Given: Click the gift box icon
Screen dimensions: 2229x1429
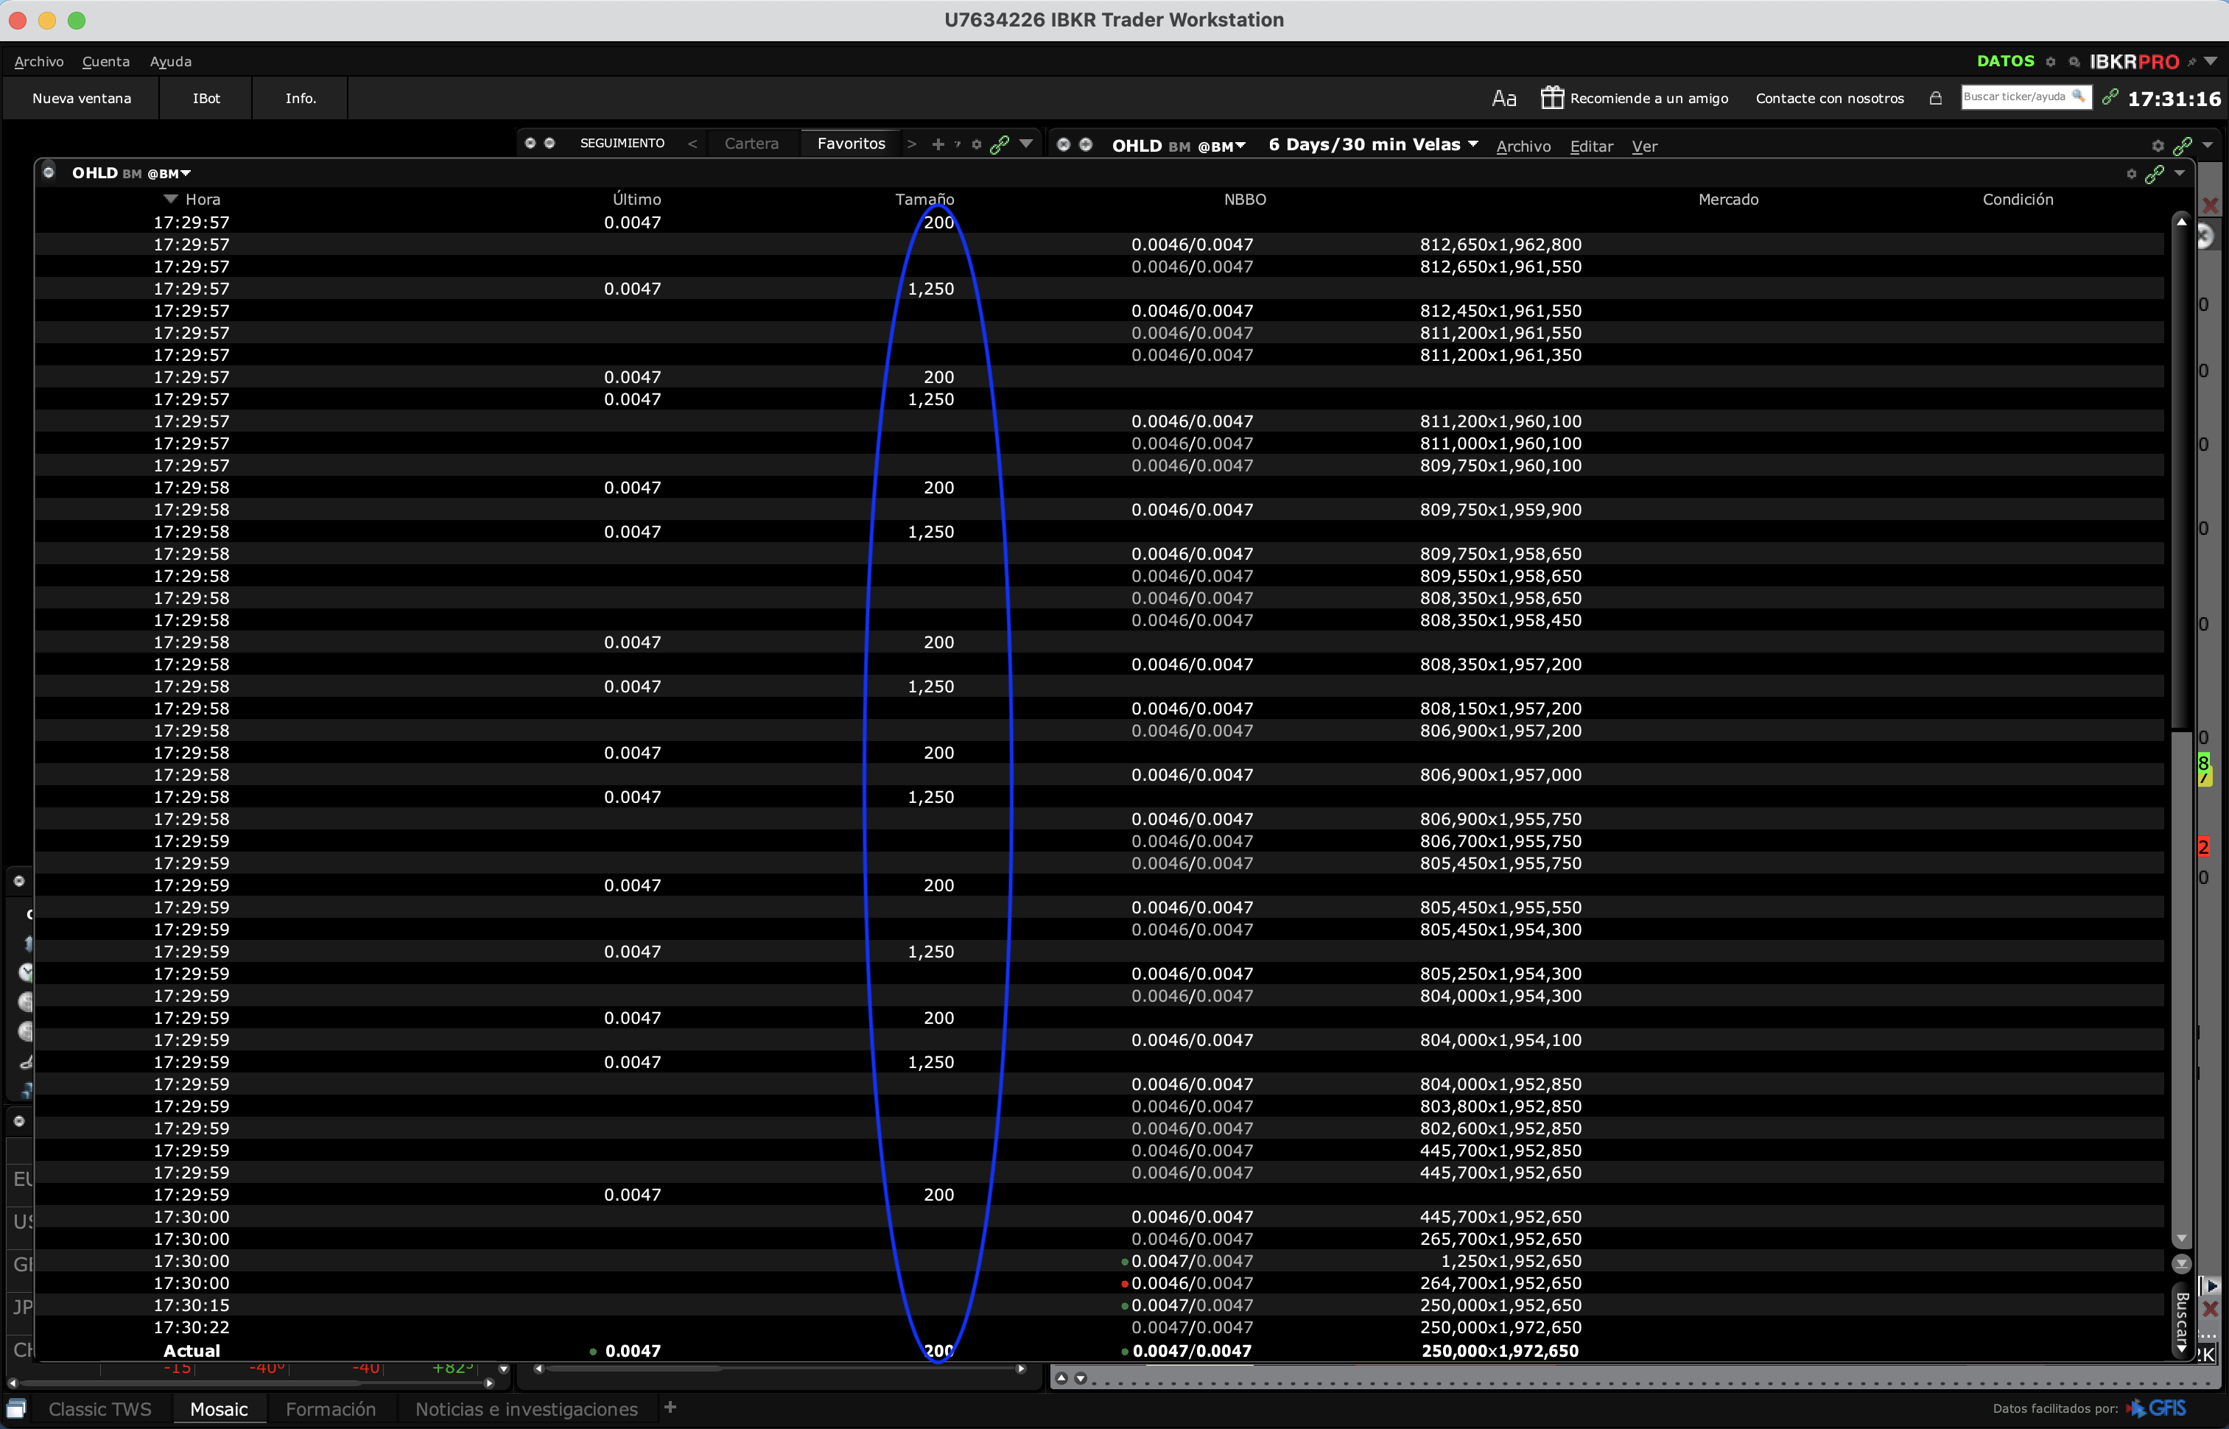Looking at the screenshot, I should pos(1553,97).
